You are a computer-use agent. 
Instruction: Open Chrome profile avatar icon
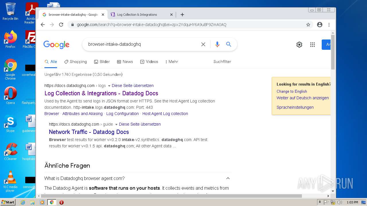pos(320,25)
